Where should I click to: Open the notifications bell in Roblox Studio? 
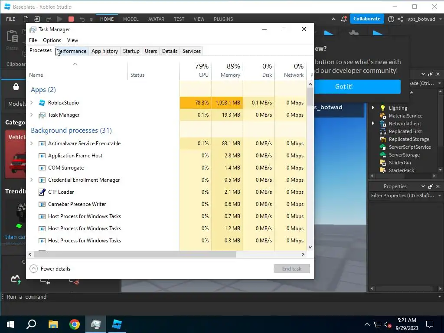[x=344, y=19]
